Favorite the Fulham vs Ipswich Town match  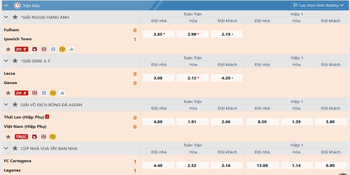click(x=8, y=49)
